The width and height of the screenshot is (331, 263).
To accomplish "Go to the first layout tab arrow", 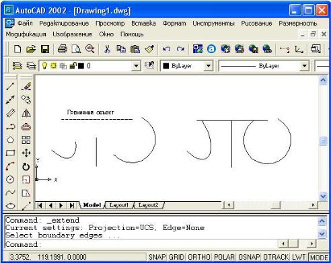I will tap(40, 205).
